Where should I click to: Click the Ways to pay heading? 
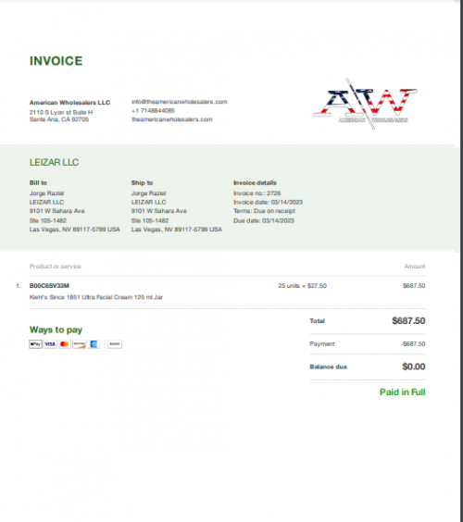[x=56, y=329]
